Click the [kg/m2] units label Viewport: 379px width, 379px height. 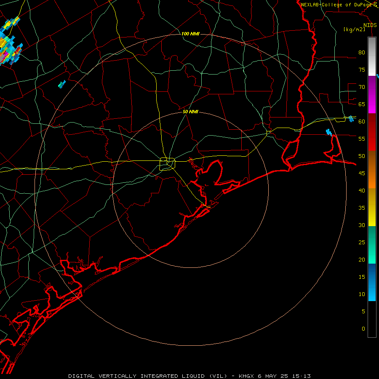(354, 29)
